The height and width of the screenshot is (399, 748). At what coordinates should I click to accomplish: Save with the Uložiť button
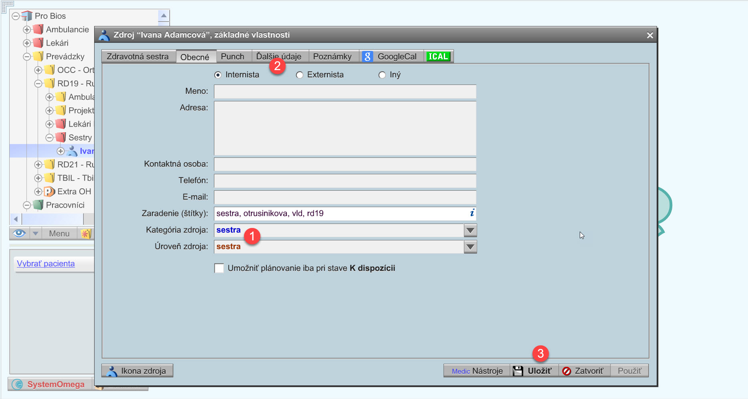click(533, 371)
